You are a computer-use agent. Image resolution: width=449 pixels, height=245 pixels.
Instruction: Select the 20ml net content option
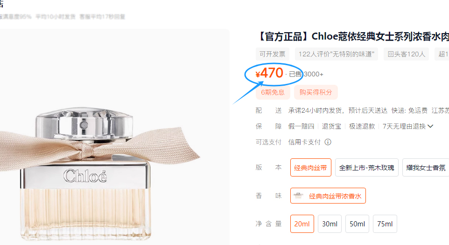click(302, 224)
